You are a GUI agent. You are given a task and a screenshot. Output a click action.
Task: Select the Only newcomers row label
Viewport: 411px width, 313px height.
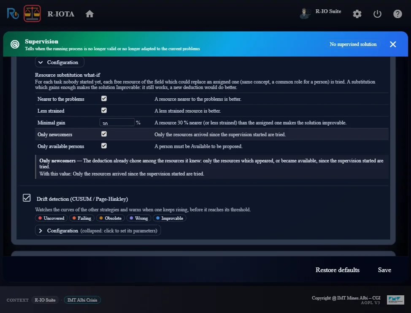(55, 135)
